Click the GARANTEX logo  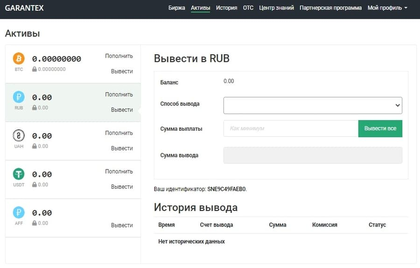[24, 8]
